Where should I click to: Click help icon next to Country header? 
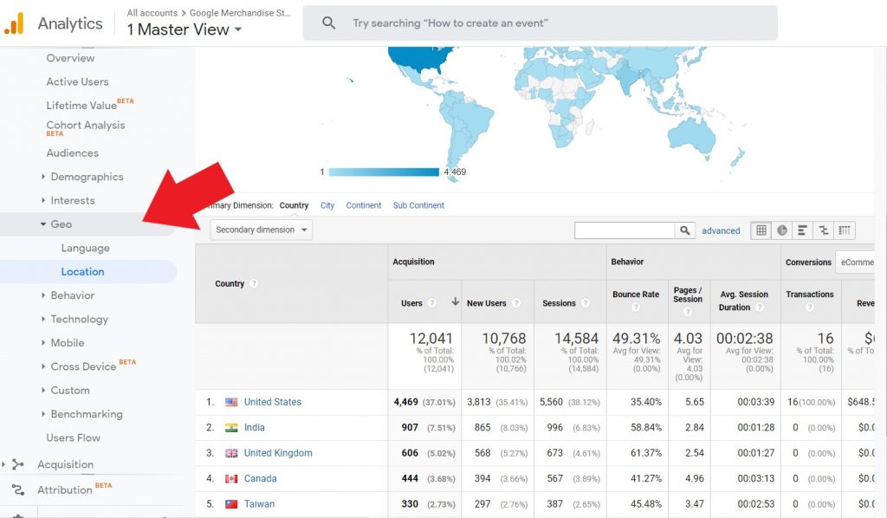pyautogui.click(x=254, y=283)
